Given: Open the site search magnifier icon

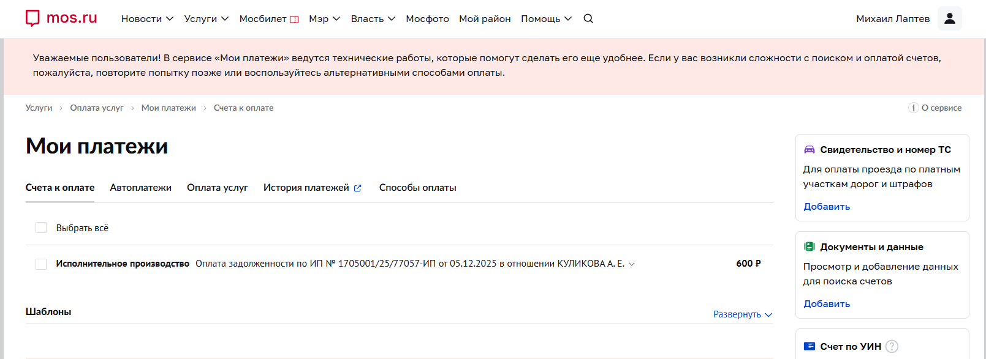Looking at the screenshot, I should (x=588, y=18).
